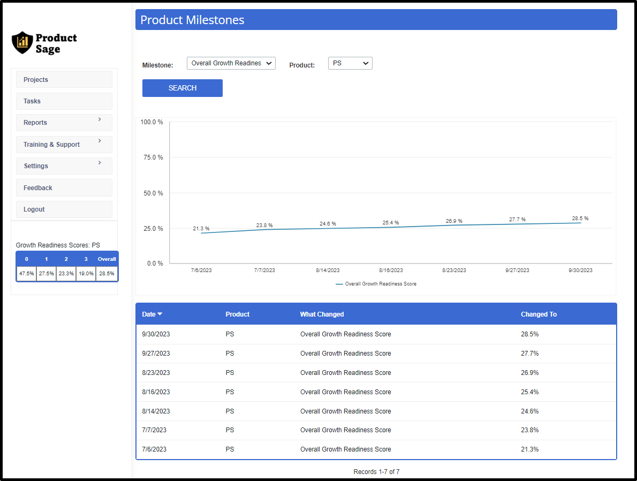This screenshot has height=481, width=637.
Task: Click the blue SEARCH button
Action: tap(183, 88)
